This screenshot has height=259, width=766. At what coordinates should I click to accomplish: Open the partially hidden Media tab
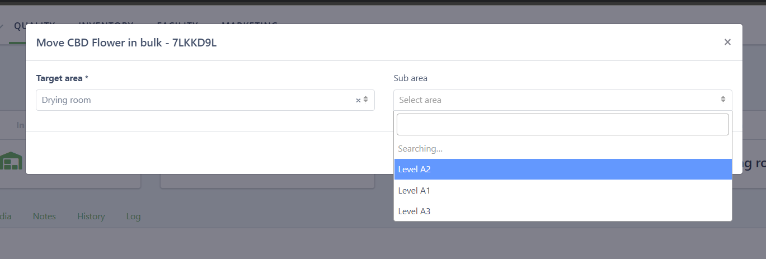[6, 216]
